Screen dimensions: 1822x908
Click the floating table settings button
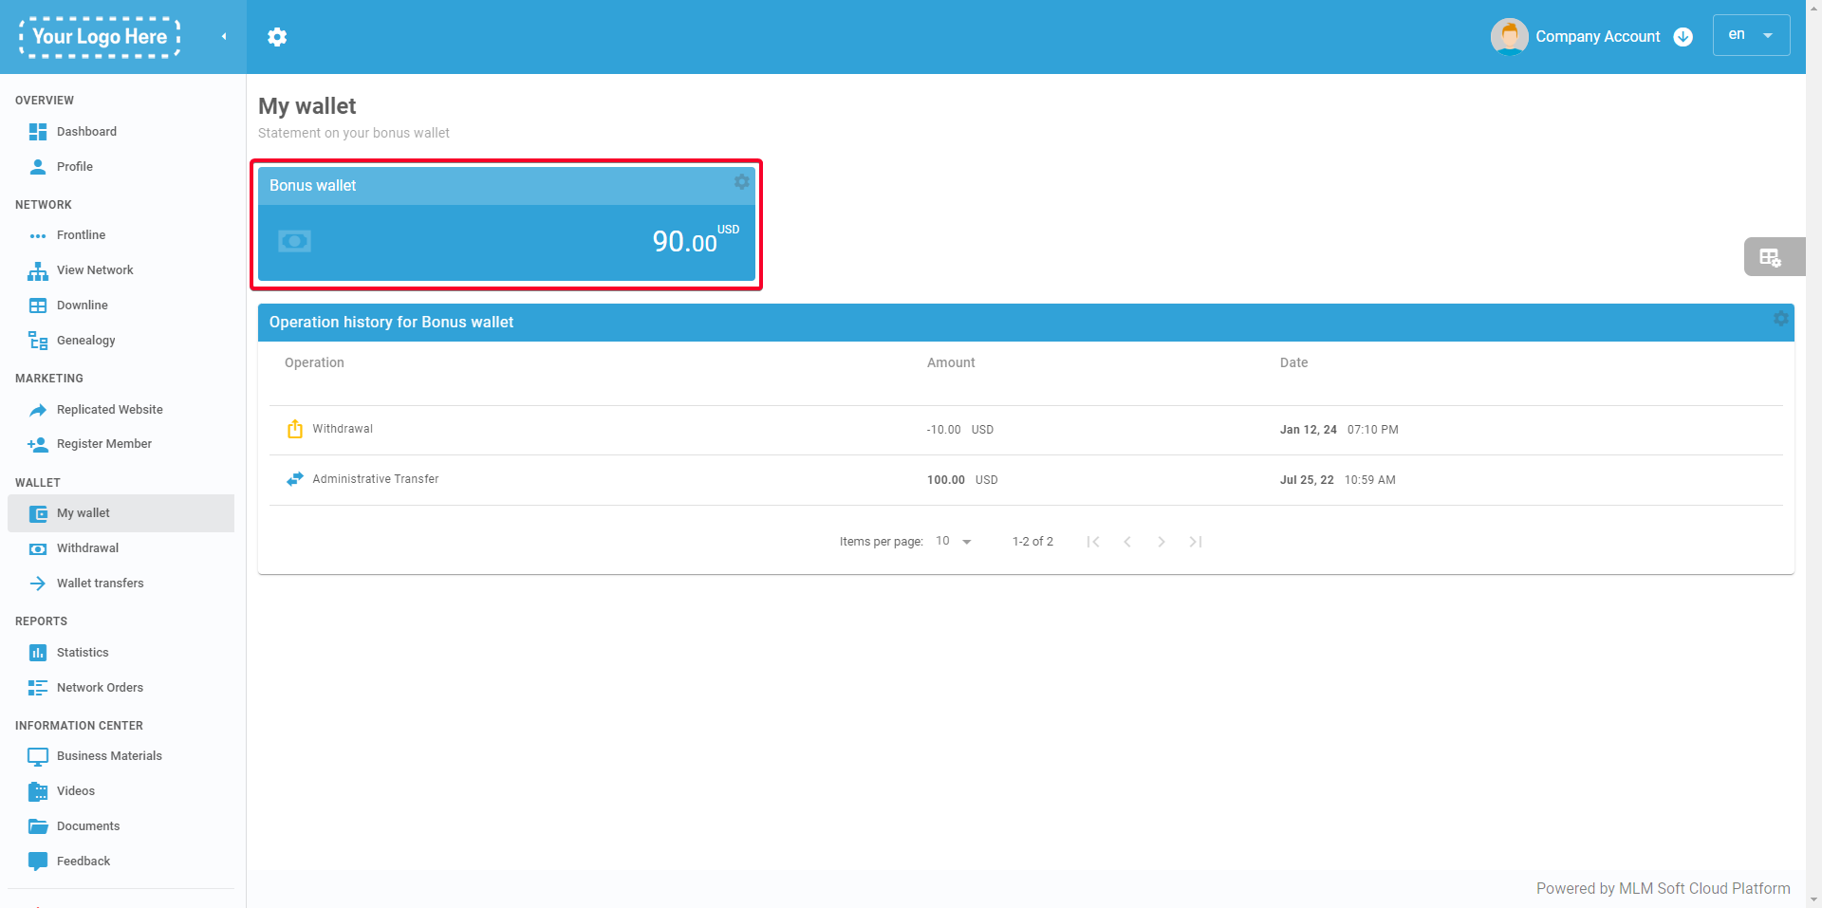click(1771, 257)
